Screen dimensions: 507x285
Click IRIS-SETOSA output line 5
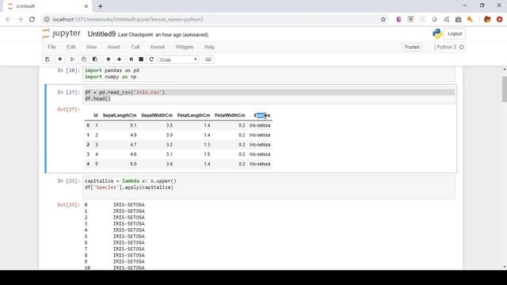click(x=128, y=237)
